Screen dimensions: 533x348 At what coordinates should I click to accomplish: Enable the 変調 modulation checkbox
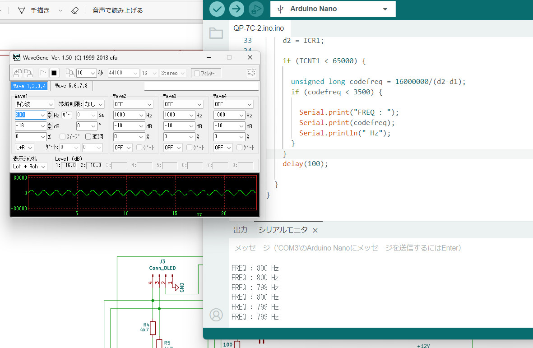coord(88,137)
